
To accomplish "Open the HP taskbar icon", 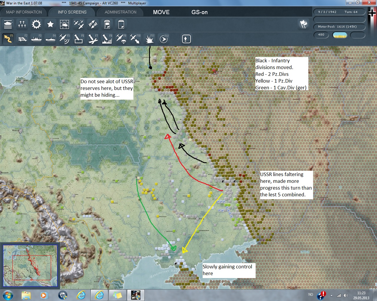I will 62,295.
